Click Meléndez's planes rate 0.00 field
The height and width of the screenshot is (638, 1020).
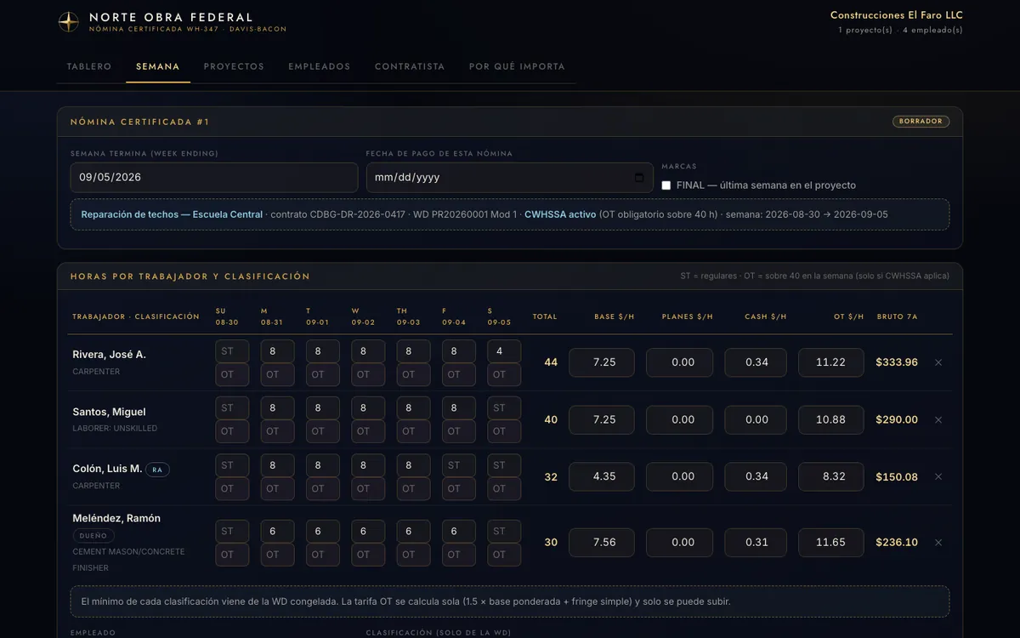(x=679, y=543)
